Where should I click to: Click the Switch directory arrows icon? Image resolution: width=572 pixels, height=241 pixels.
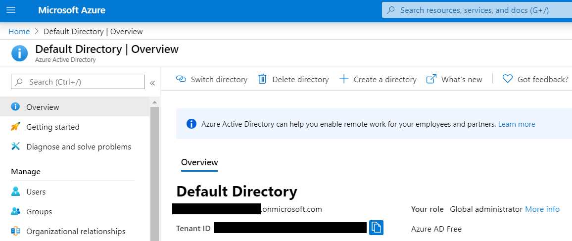coord(181,79)
